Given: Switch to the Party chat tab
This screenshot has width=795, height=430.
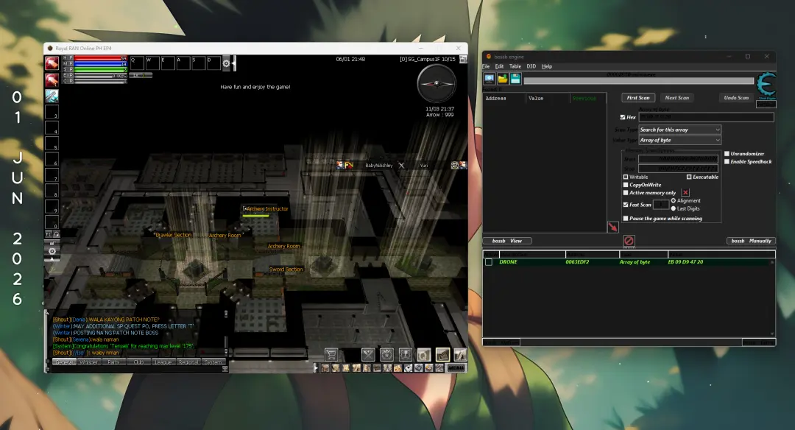Looking at the screenshot, I should point(114,362).
